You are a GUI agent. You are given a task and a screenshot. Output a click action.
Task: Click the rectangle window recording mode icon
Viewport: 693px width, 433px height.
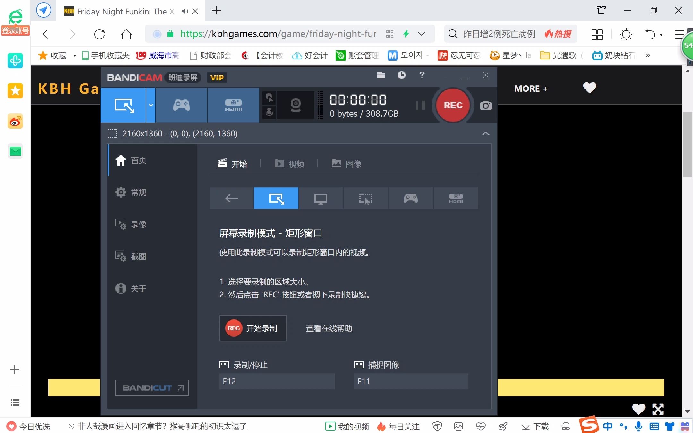277,199
